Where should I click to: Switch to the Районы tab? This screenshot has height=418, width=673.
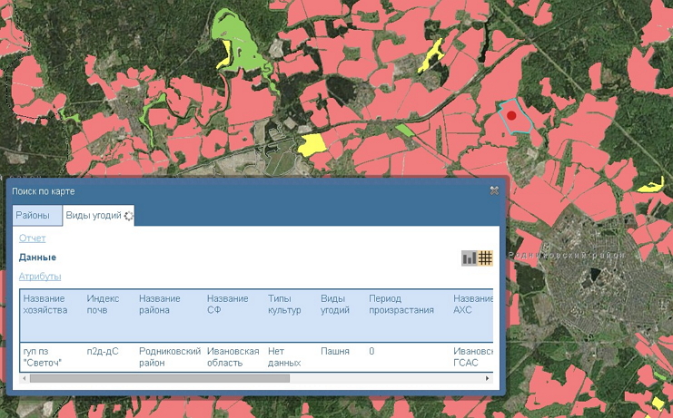pos(37,216)
